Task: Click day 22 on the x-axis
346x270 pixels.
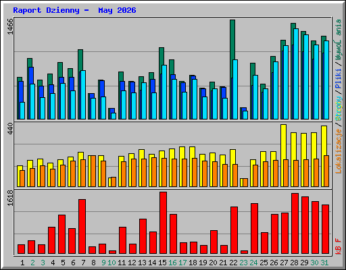Action: (233, 263)
